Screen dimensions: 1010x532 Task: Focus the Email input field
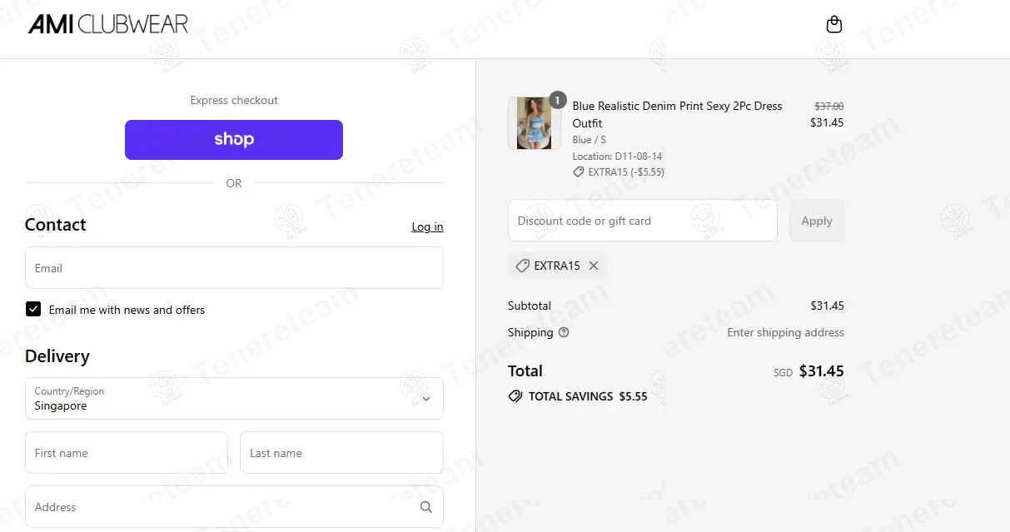pos(234,268)
